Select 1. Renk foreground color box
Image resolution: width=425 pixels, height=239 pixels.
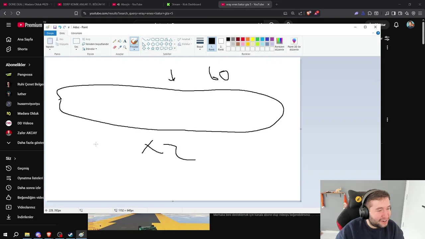(x=212, y=44)
